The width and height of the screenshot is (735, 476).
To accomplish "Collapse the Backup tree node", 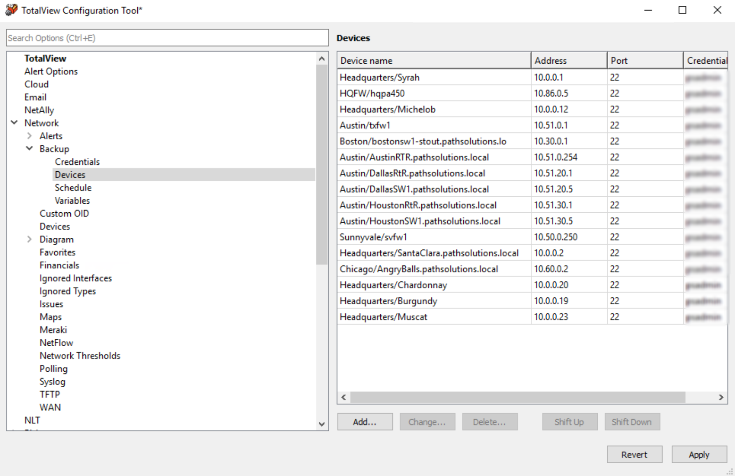I will coord(29,149).
